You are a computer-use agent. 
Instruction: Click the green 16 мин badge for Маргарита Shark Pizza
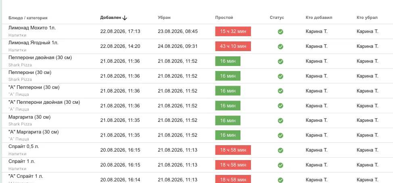point(228,121)
